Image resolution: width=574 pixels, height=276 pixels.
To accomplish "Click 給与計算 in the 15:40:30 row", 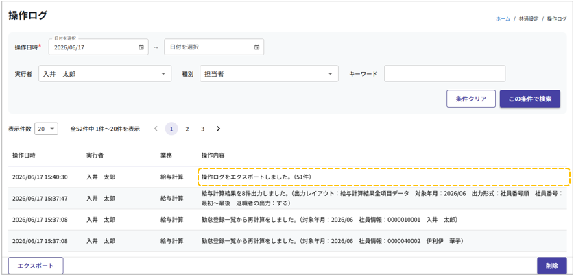I will pyautogui.click(x=171, y=177).
